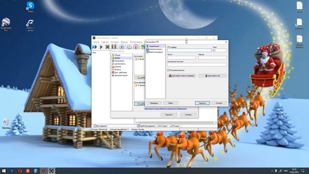The width and height of the screenshot is (309, 174).
Task: Open the calculator taskbar icon
Action: tap(36, 171)
